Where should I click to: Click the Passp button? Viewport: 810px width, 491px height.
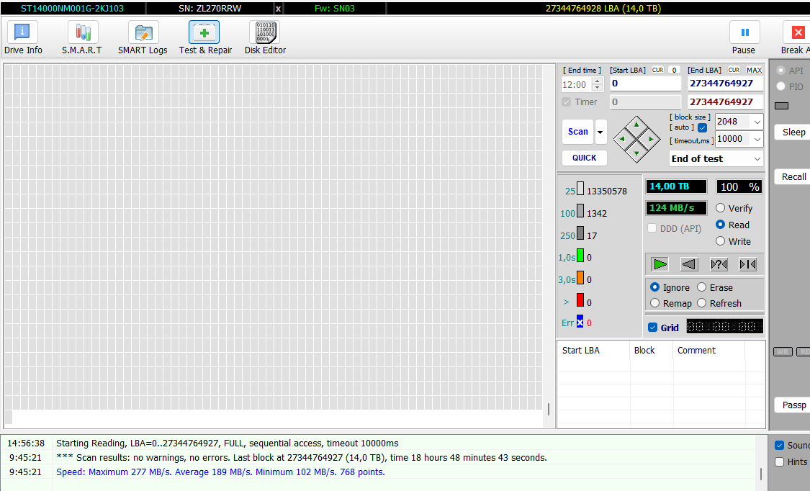click(793, 405)
